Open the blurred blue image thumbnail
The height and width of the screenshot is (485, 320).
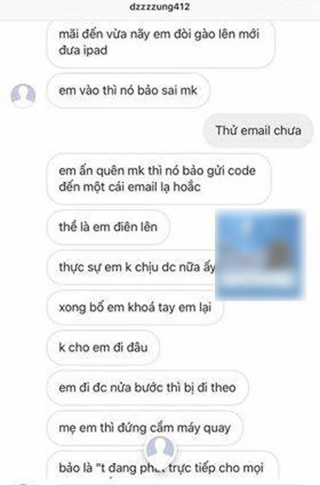pos(261,255)
